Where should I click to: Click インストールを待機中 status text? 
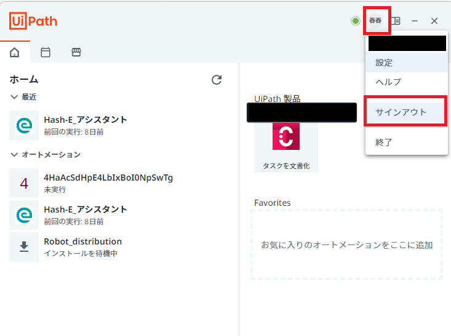[x=81, y=254]
